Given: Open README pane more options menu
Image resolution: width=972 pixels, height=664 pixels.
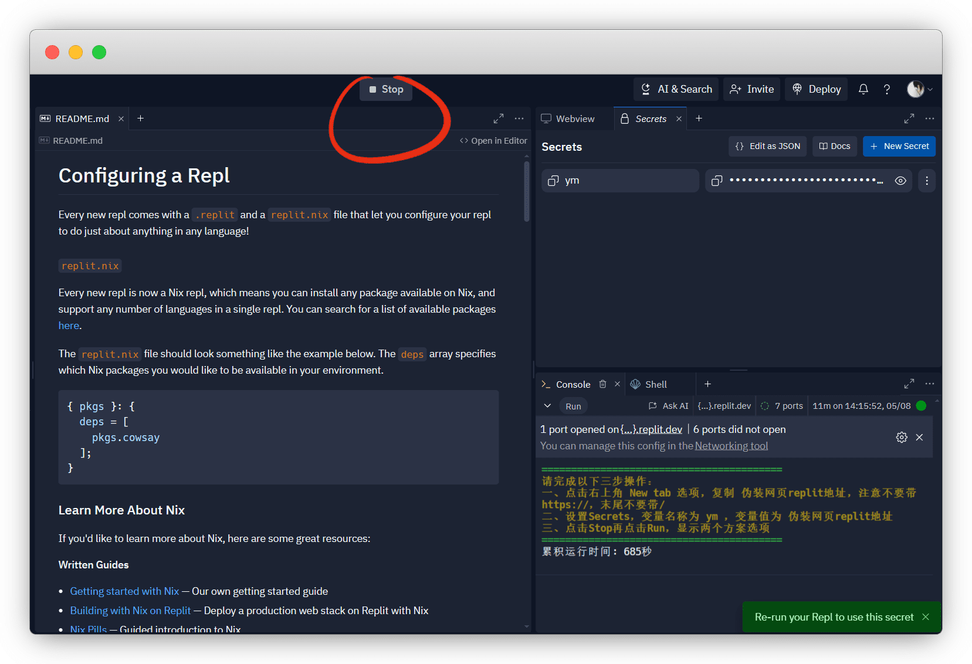Looking at the screenshot, I should [519, 118].
